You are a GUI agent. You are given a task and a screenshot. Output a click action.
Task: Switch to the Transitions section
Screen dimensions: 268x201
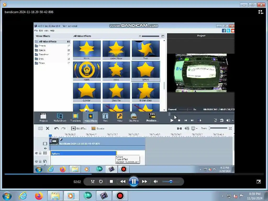tap(75, 118)
